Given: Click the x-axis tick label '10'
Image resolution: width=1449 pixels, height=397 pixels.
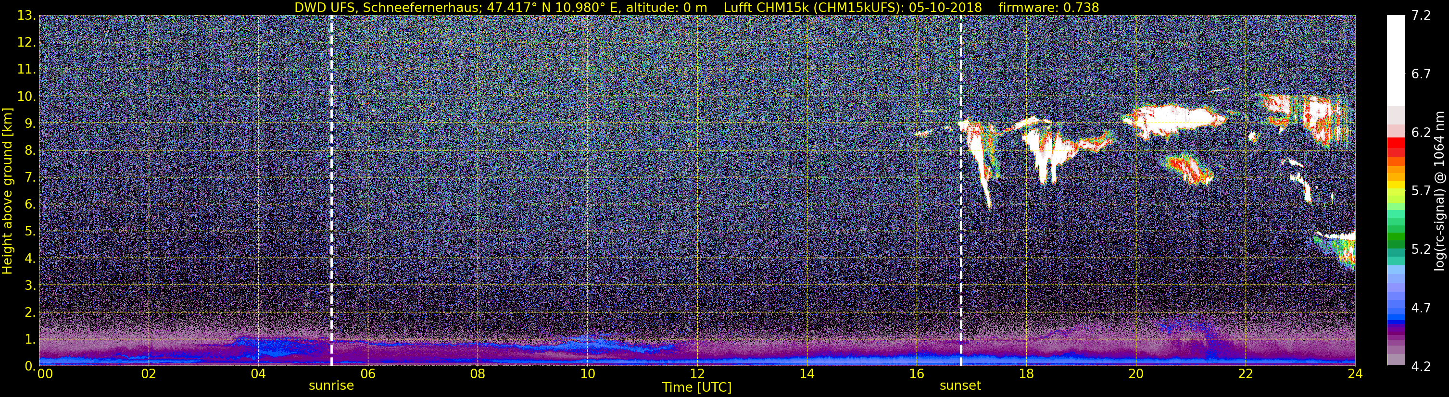Looking at the screenshot, I should pyautogui.click(x=587, y=374).
